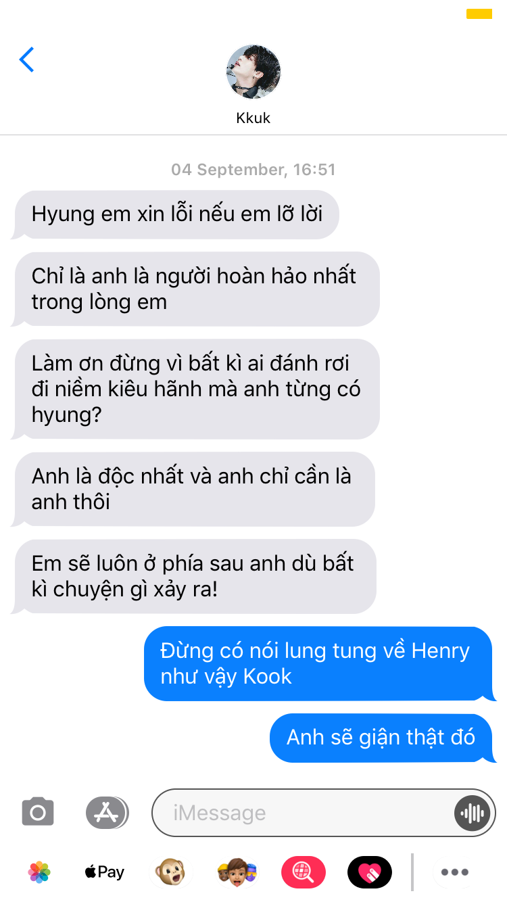Tap the '04 September, 16:51' timestamp
The width and height of the screenshot is (507, 902).
click(254, 170)
